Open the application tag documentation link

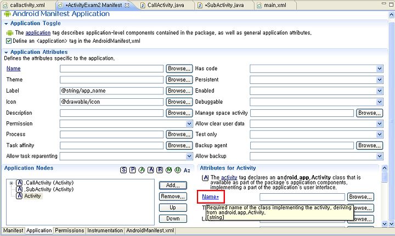coord(38,33)
